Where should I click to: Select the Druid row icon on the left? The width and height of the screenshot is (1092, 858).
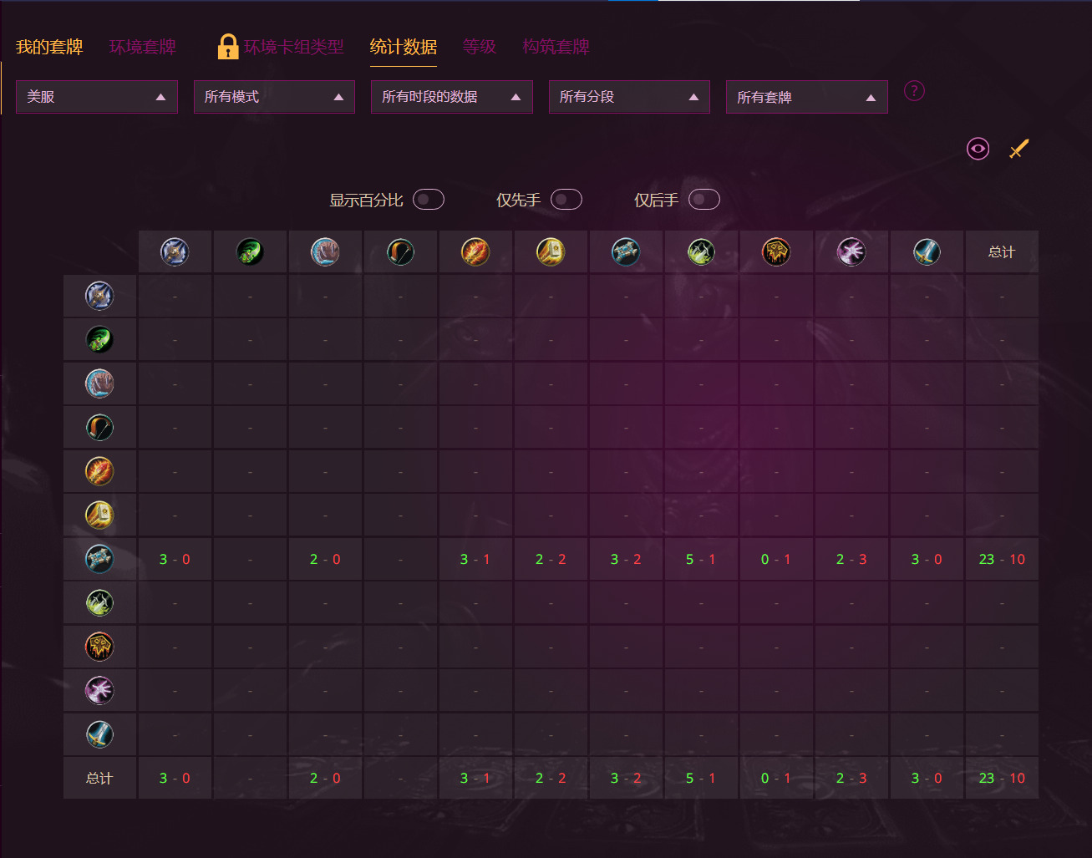tap(99, 383)
